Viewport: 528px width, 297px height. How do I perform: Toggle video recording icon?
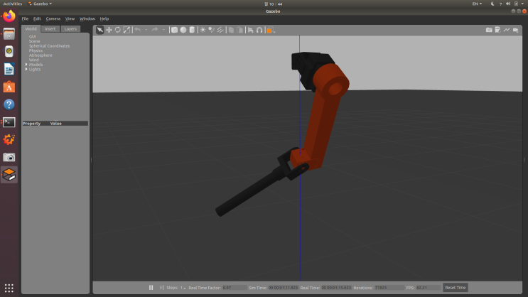coord(515,30)
